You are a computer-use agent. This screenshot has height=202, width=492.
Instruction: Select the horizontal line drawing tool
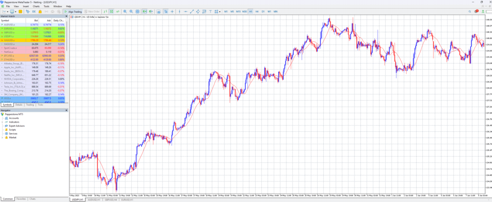186,12
